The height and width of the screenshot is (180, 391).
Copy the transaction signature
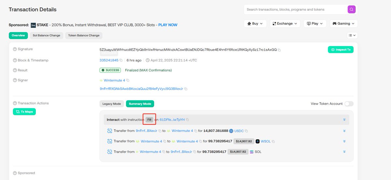[279, 50]
